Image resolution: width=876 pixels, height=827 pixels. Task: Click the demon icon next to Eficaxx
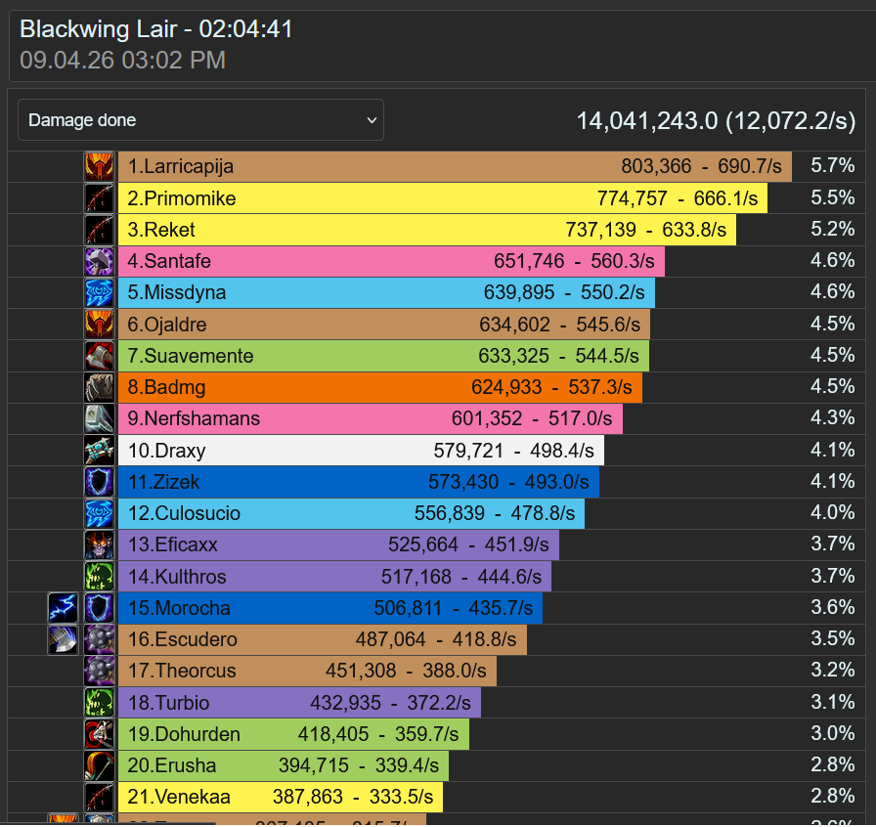pyautogui.click(x=100, y=544)
